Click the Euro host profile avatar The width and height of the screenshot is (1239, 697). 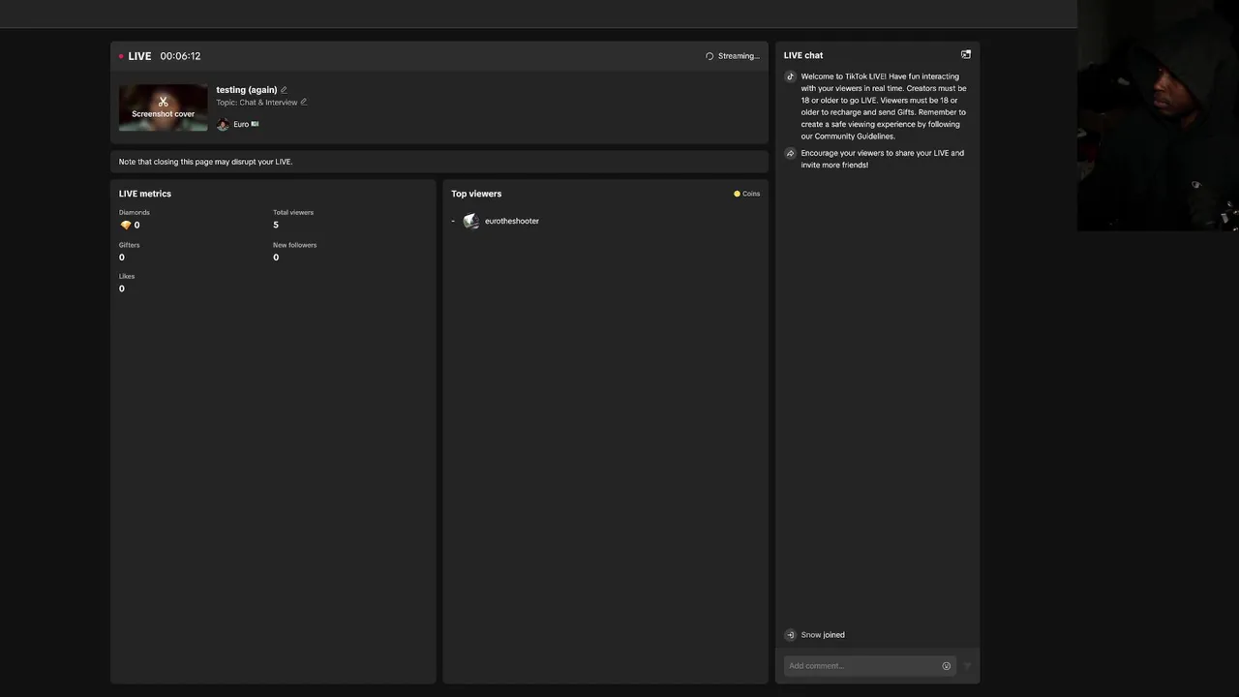223,124
